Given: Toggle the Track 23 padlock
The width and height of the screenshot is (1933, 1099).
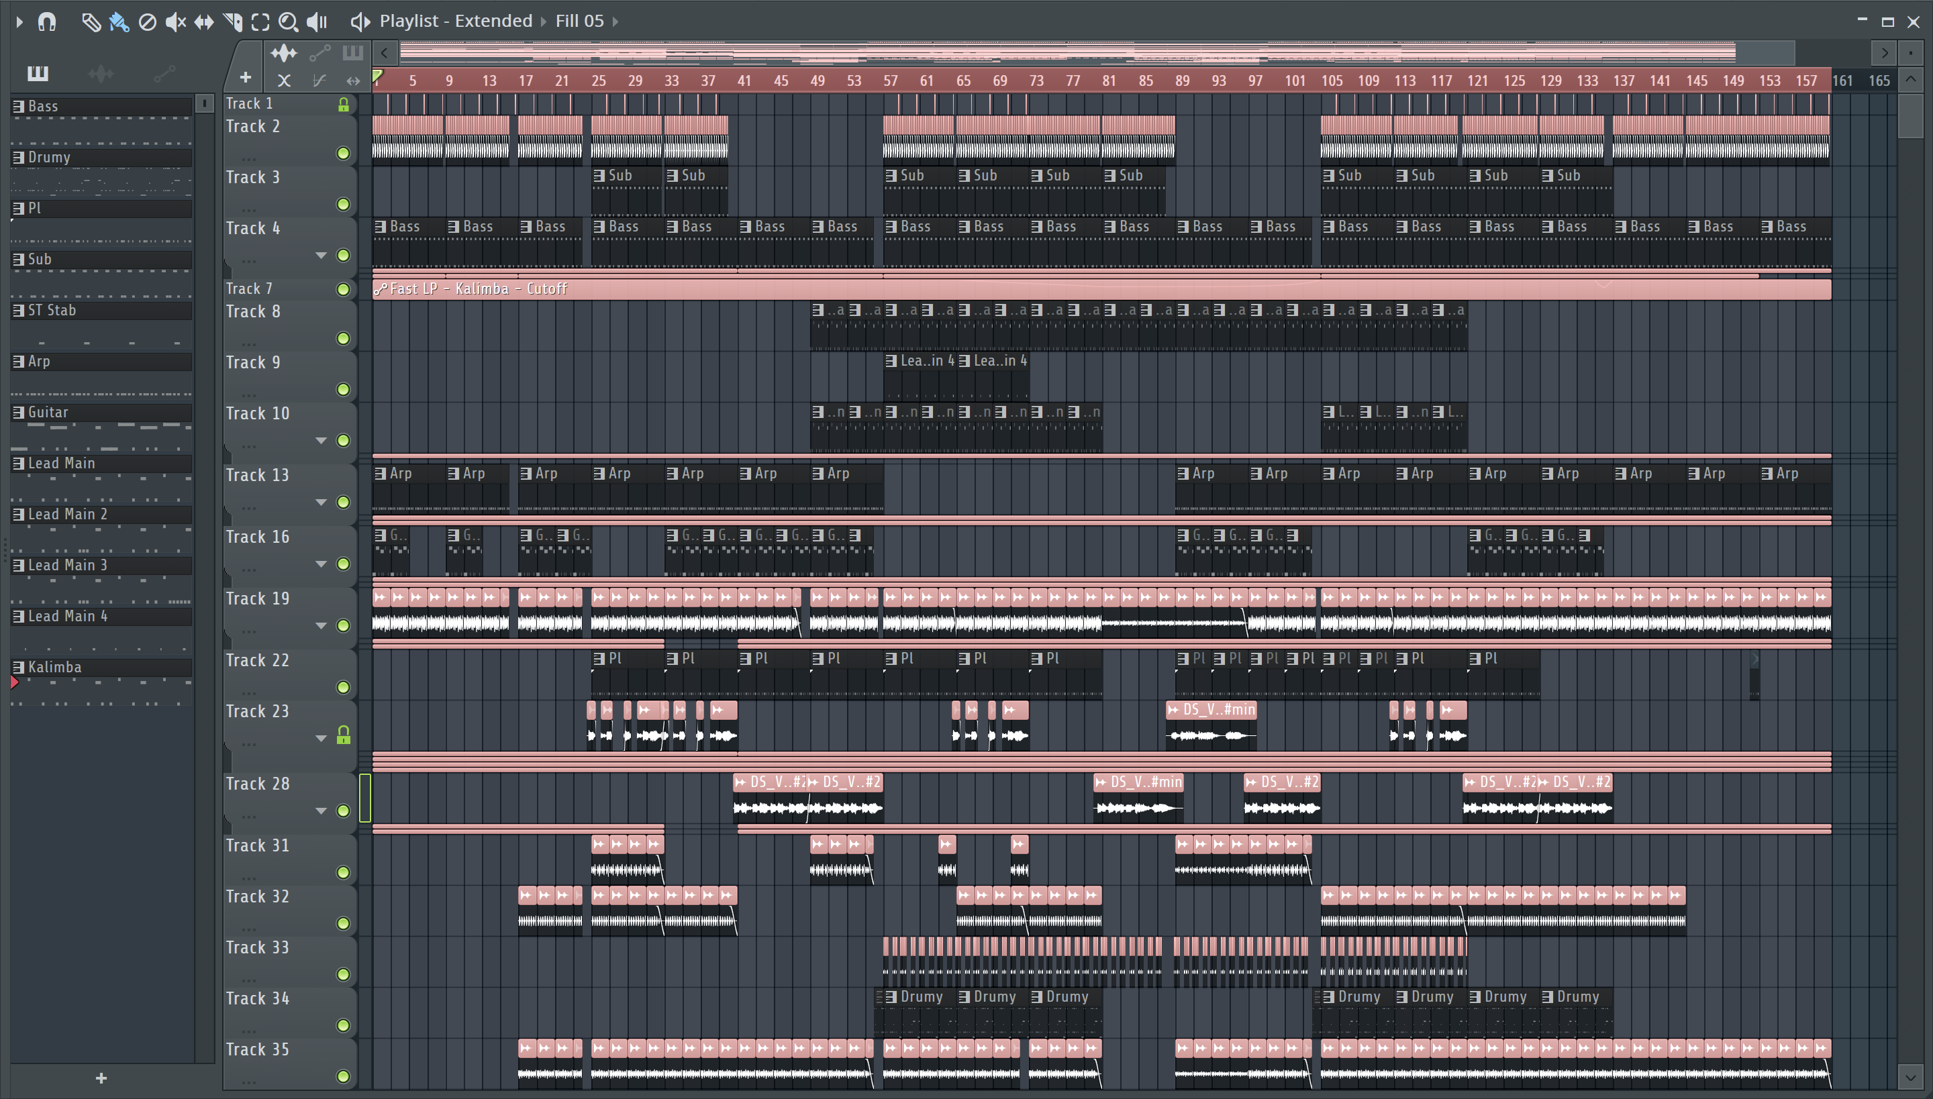Looking at the screenshot, I should (x=344, y=735).
